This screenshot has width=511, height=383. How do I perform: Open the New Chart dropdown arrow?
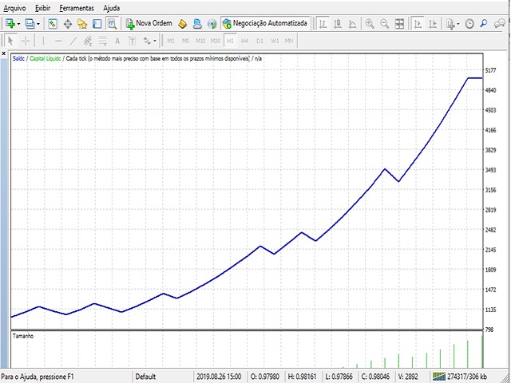click(x=18, y=24)
